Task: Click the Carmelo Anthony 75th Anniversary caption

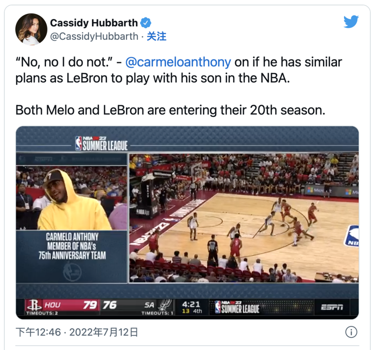Action: point(72,246)
